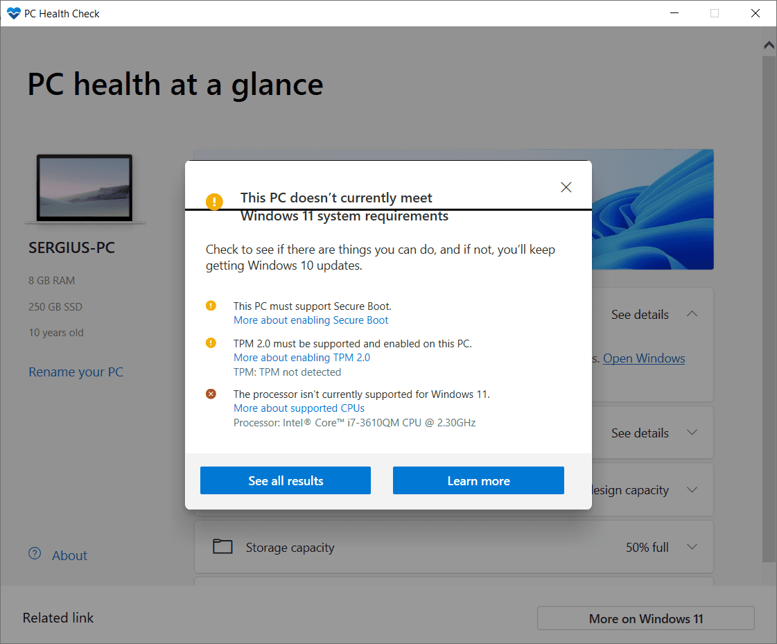Image resolution: width=777 pixels, height=644 pixels.
Task: Click the Windows 11 bloom banner image
Action: click(653, 209)
